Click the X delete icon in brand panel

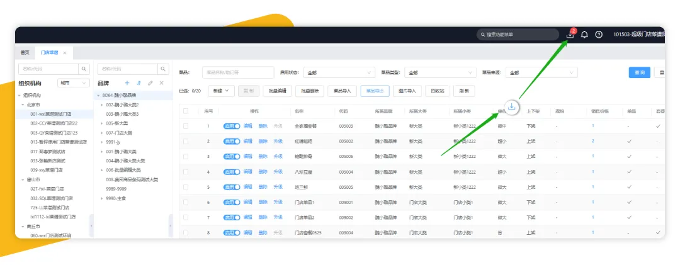(x=162, y=83)
